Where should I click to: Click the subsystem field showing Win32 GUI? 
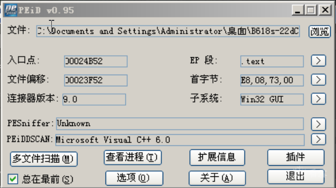[x=272, y=99]
